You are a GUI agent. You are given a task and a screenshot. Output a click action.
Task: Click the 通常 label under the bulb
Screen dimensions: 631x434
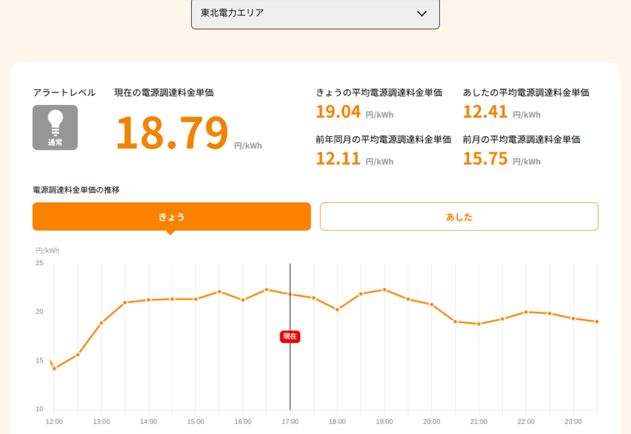coord(55,142)
